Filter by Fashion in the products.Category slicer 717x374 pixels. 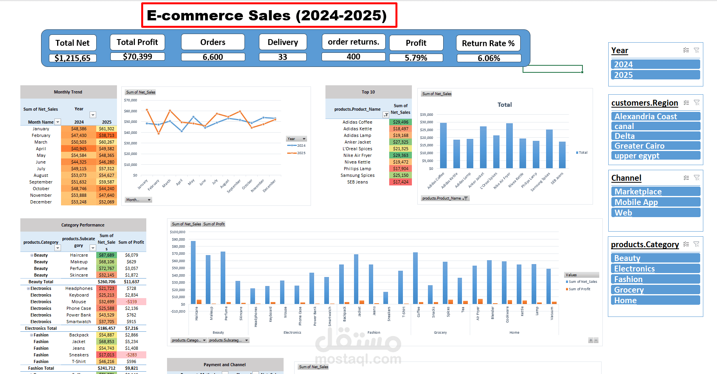pos(655,279)
